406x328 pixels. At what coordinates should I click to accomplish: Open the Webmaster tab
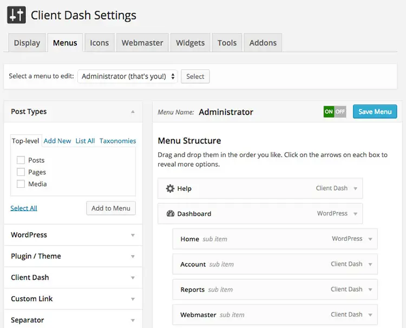(x=142, y=43)
